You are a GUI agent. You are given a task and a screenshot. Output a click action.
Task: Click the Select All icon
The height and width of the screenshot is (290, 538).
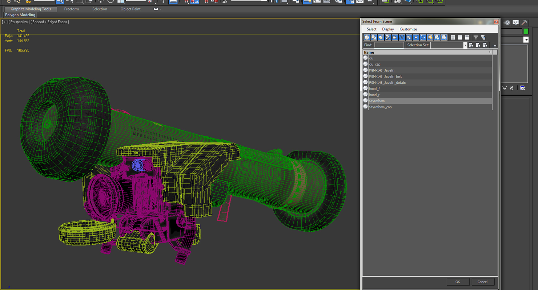click(x=453, y=37)
